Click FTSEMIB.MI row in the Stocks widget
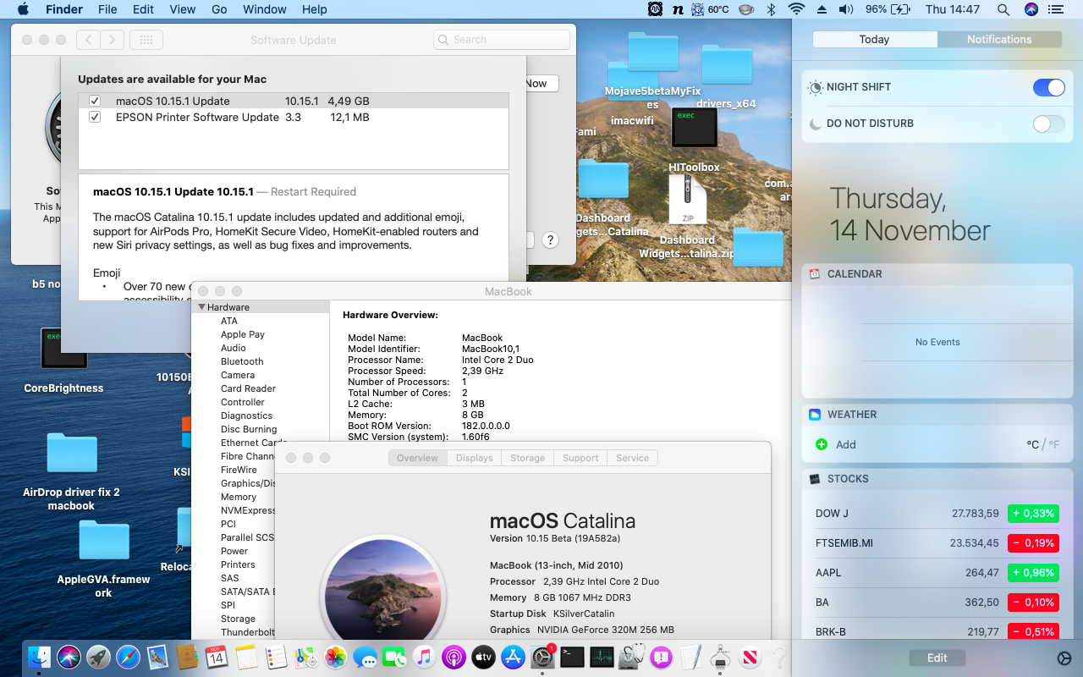Screen dimensions: 1083x677 point(937,543)
